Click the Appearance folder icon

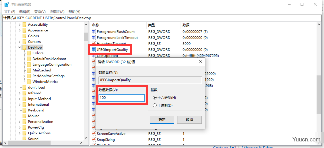(x=24, y=30)
